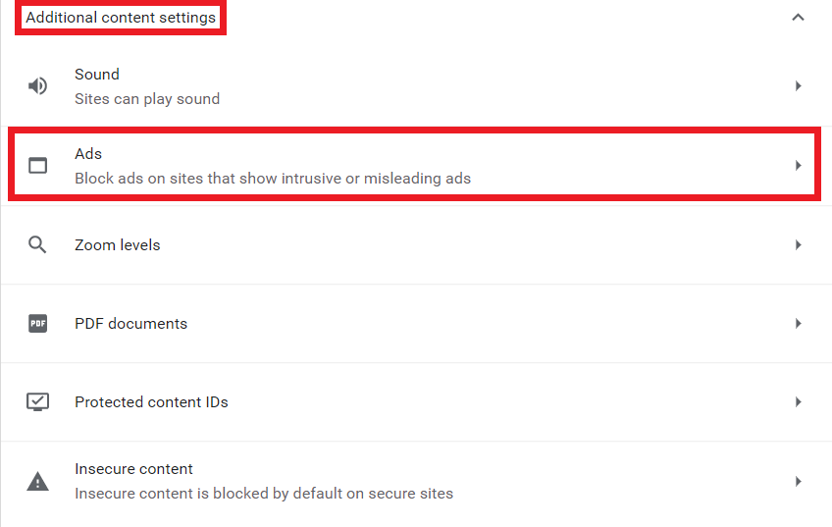Open Sound settings via its arrow
The height and width of the screenshot is (527, 832).
798,86
